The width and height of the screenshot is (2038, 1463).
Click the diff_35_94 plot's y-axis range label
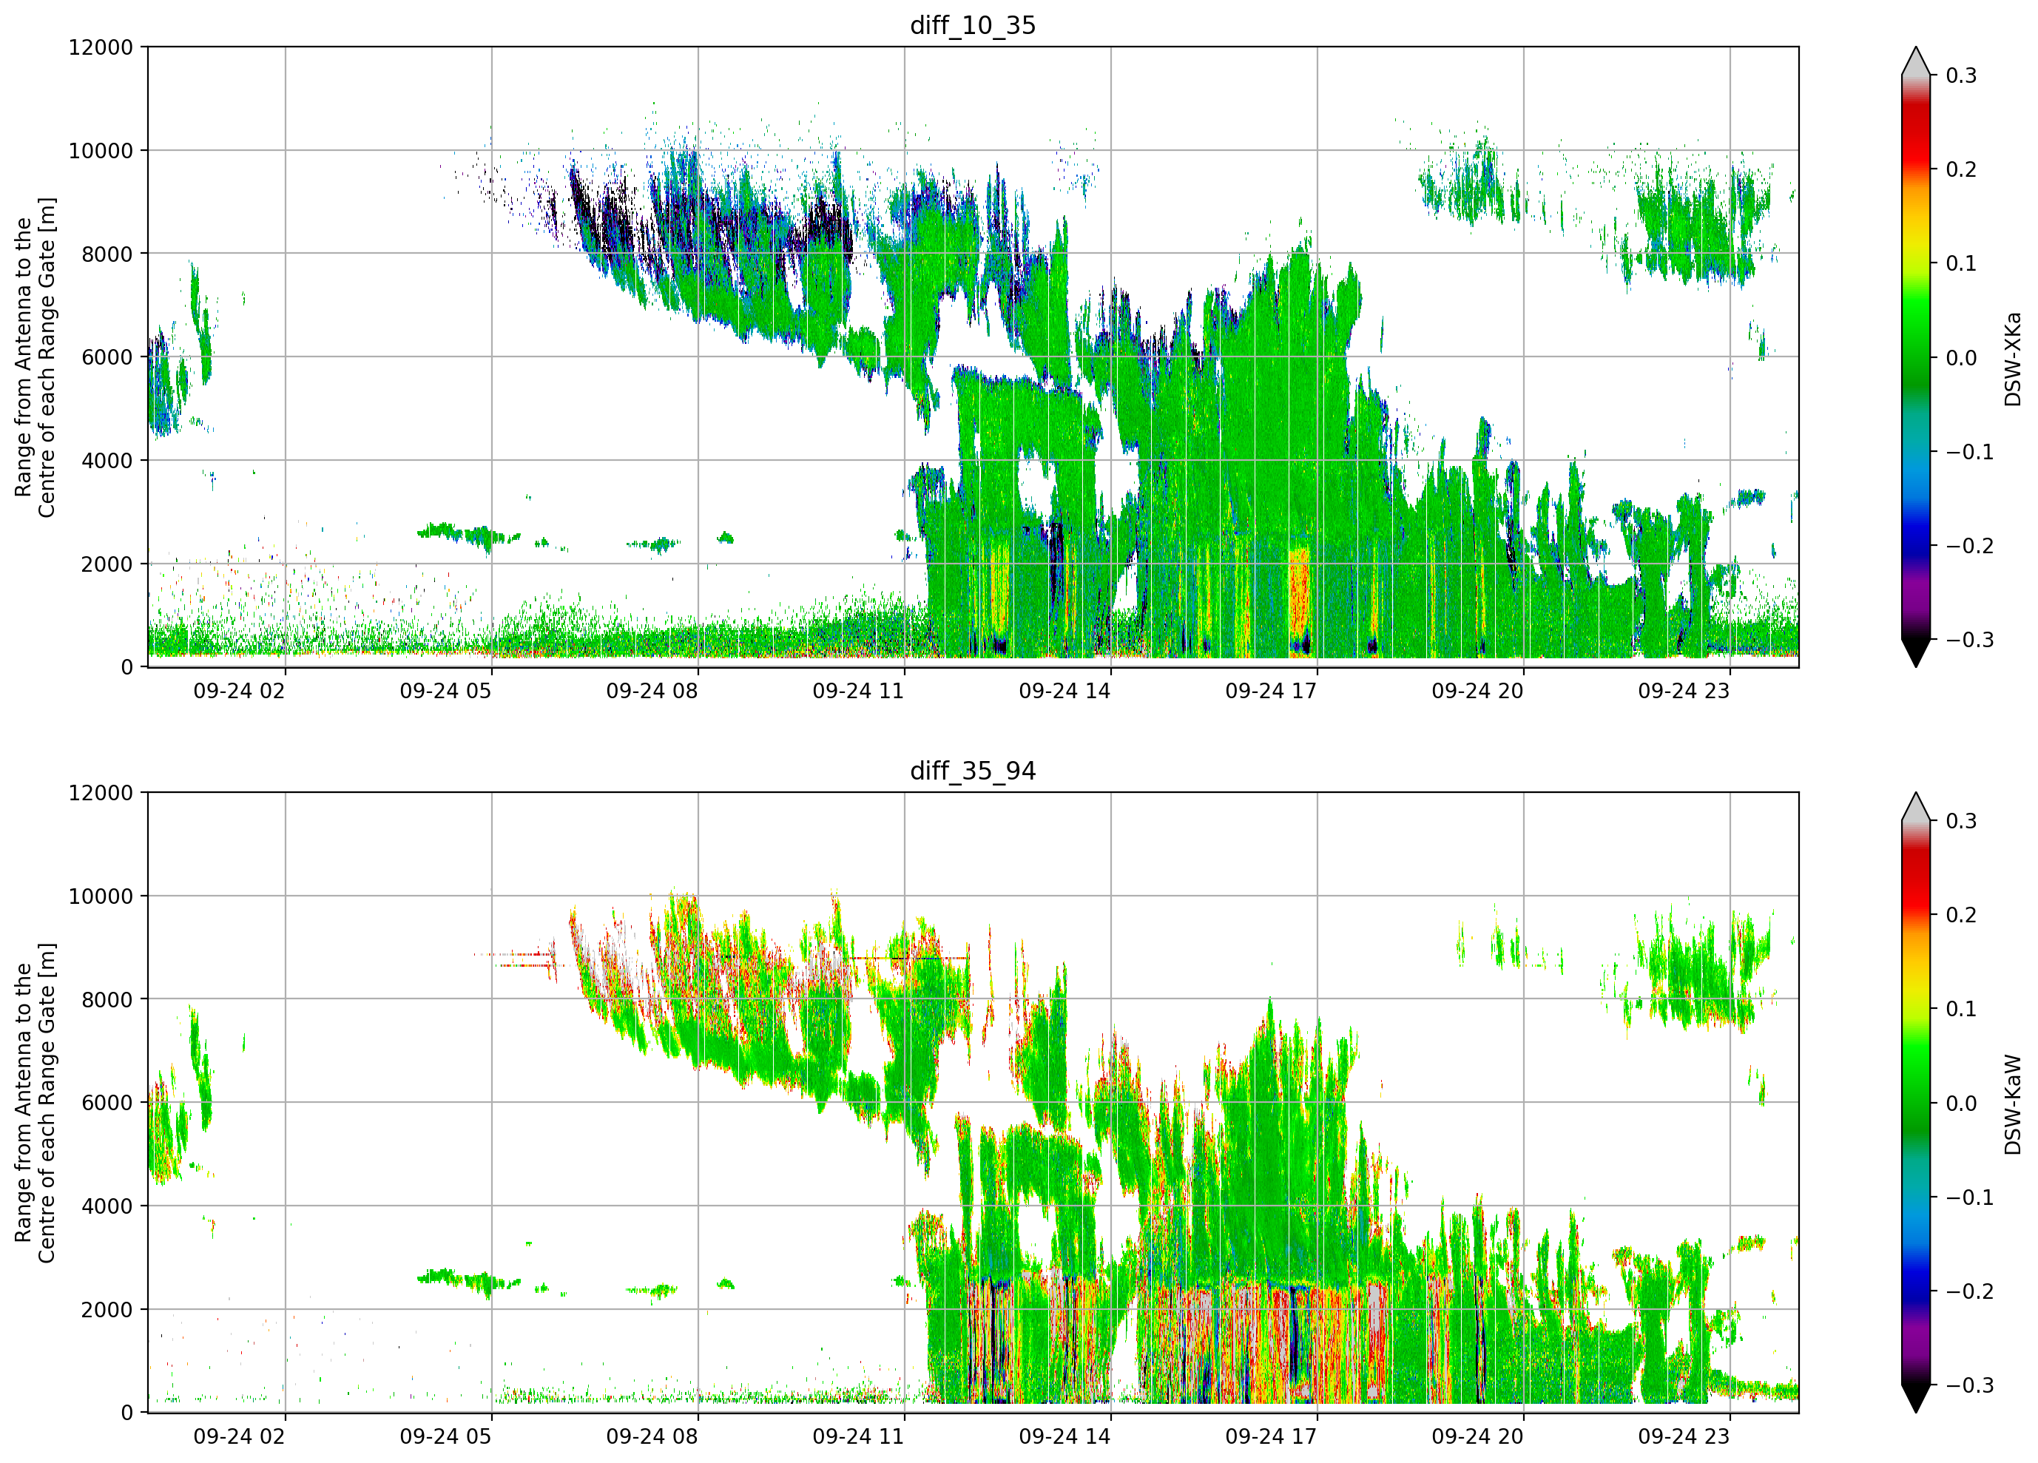[35, 1103]
